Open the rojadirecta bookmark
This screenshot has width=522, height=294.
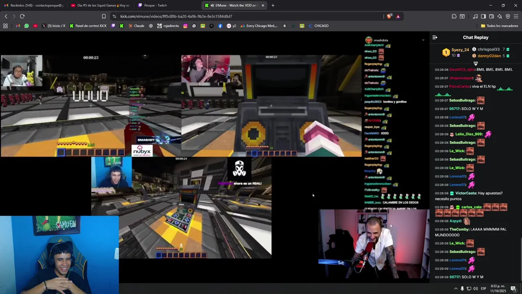click(x=168, y=26)
